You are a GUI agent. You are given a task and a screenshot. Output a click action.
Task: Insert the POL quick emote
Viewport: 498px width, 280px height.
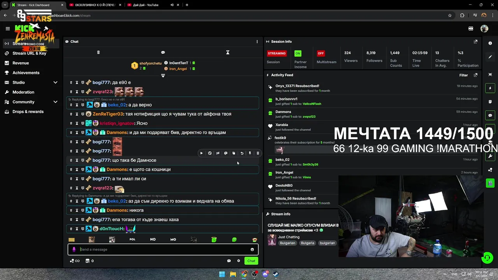coord(132,240)
